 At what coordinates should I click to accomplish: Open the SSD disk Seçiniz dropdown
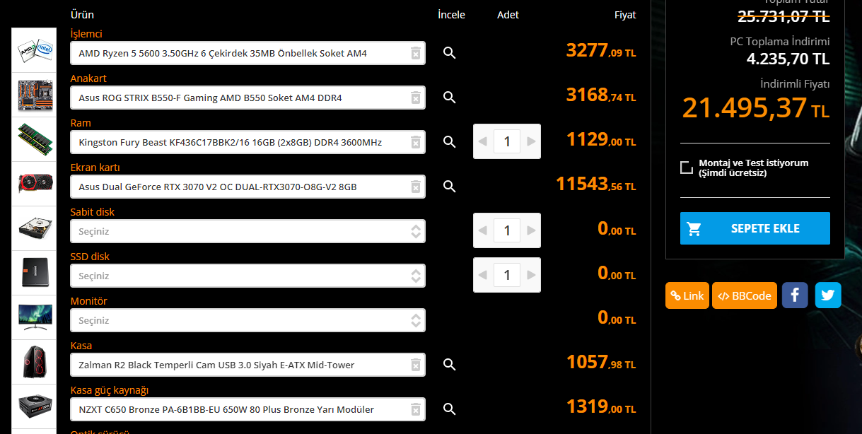[x=248, y=276]
